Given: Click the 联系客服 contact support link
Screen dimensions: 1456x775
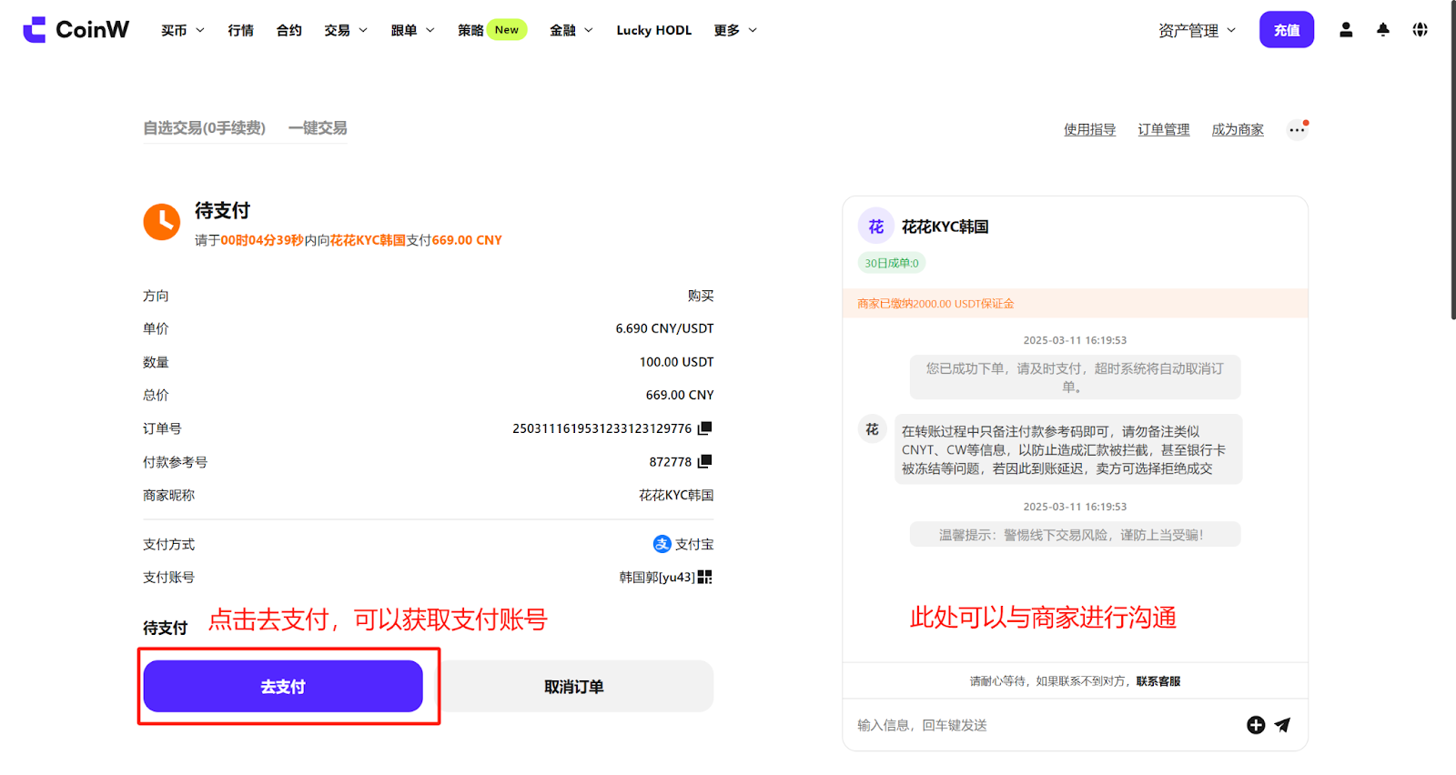Looking at the screenshot, I should 1158,681.
